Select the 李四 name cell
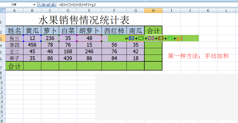 pos(15,45)
